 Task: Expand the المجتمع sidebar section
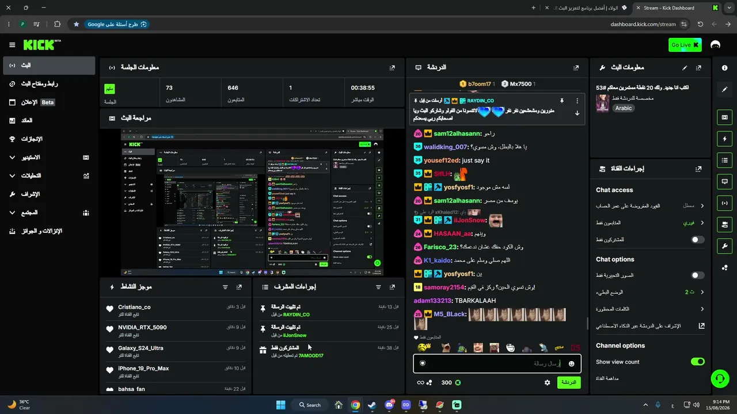(49, 213)
